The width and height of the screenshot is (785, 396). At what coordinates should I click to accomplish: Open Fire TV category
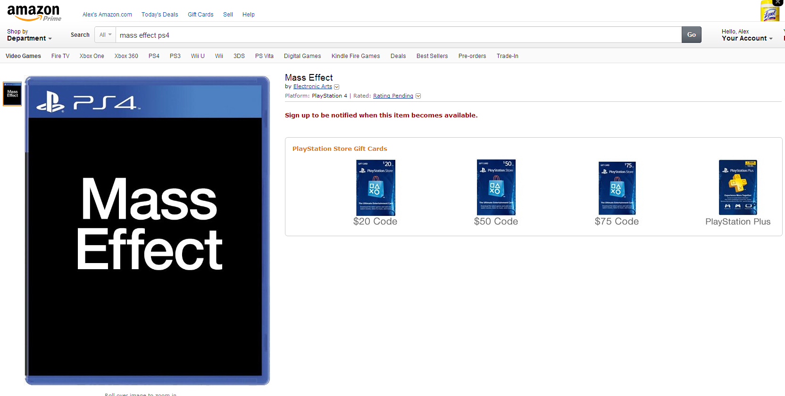click(x=60, y=56)
